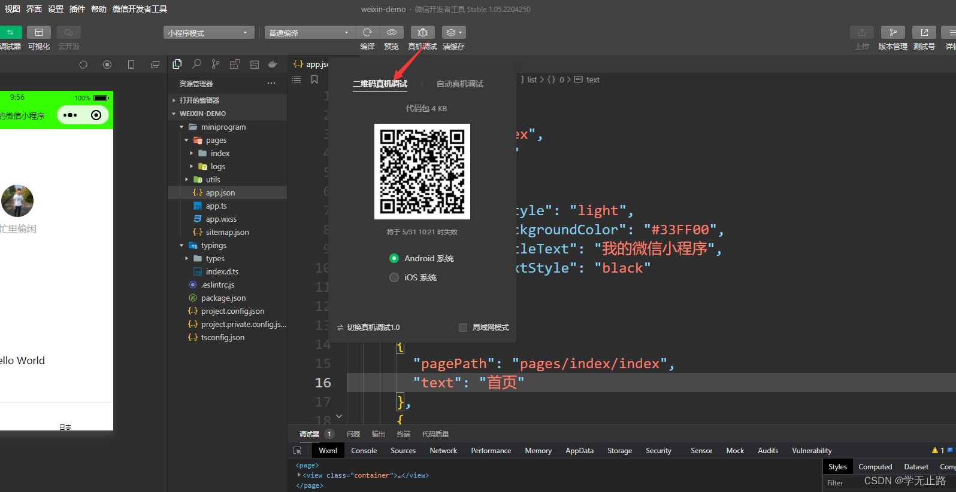Open the 小程序模式 mode dropdown
Screen dimensions: 956x492
click(208, 33)
